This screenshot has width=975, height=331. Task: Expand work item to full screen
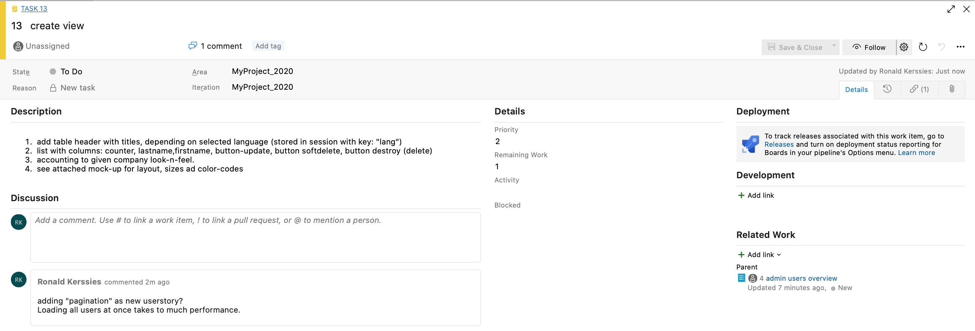[951, 9]
